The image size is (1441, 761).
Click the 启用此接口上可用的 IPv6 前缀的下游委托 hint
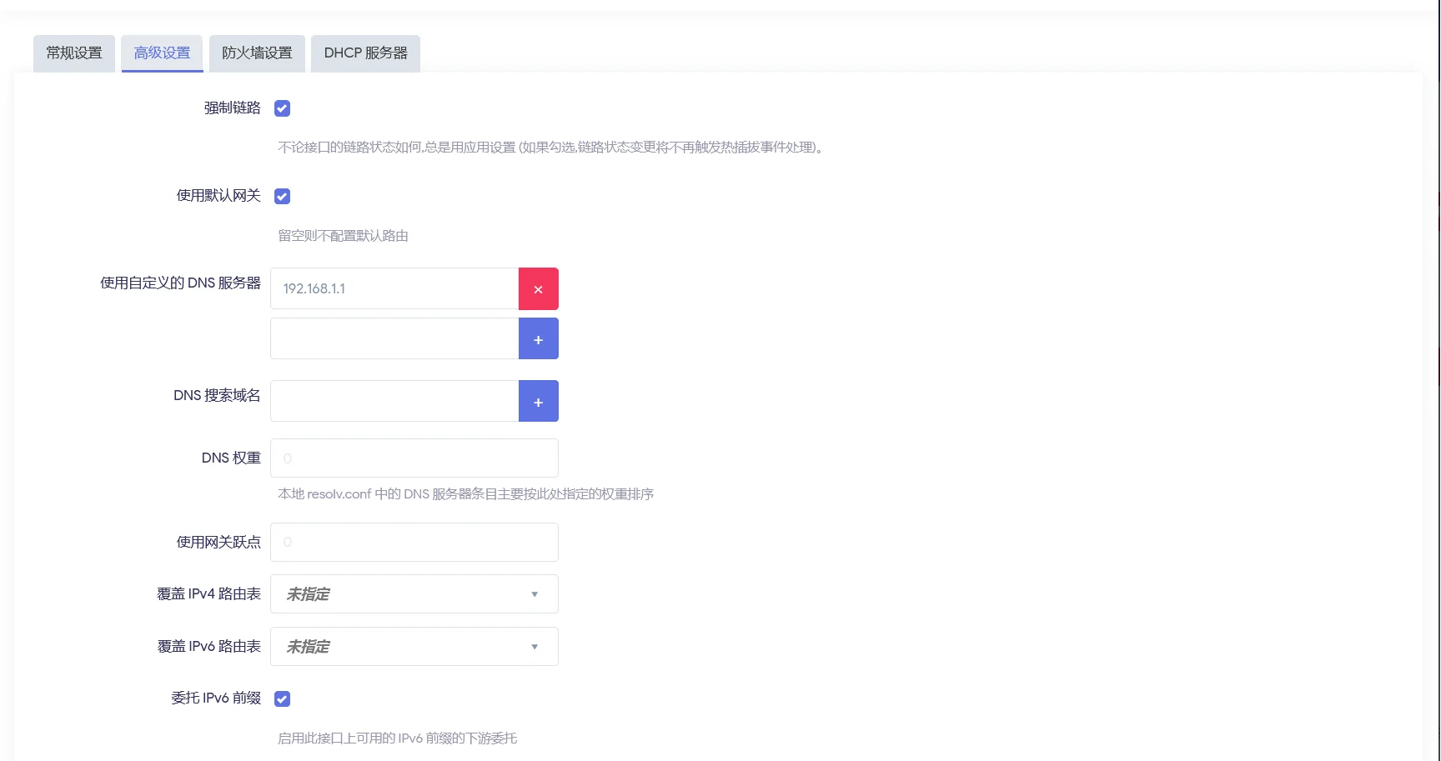397,738
